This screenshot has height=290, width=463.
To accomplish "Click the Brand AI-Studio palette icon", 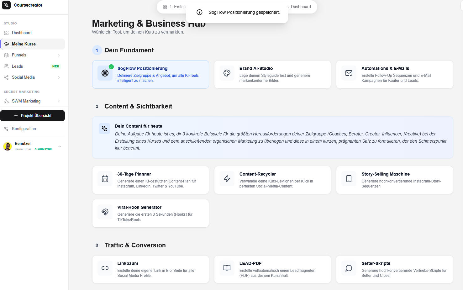I will tap(227, 73).
